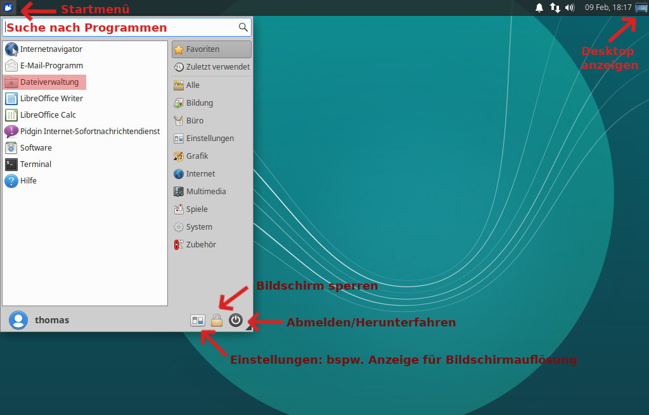Click the thomas user profile button
This screenshot has height=415, width=649.
39,320
